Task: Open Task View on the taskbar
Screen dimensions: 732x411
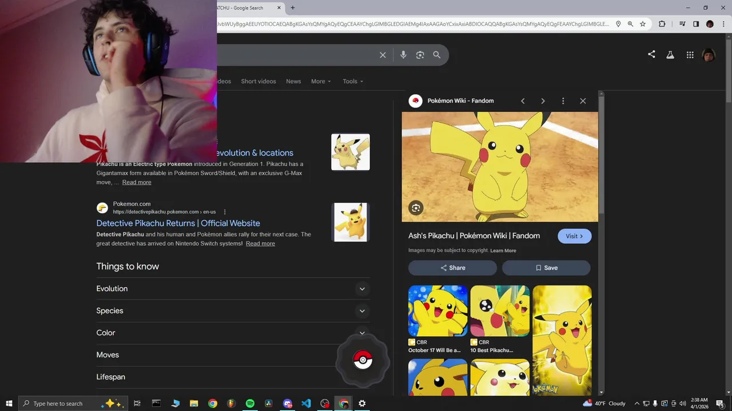Action: [137, 404]
